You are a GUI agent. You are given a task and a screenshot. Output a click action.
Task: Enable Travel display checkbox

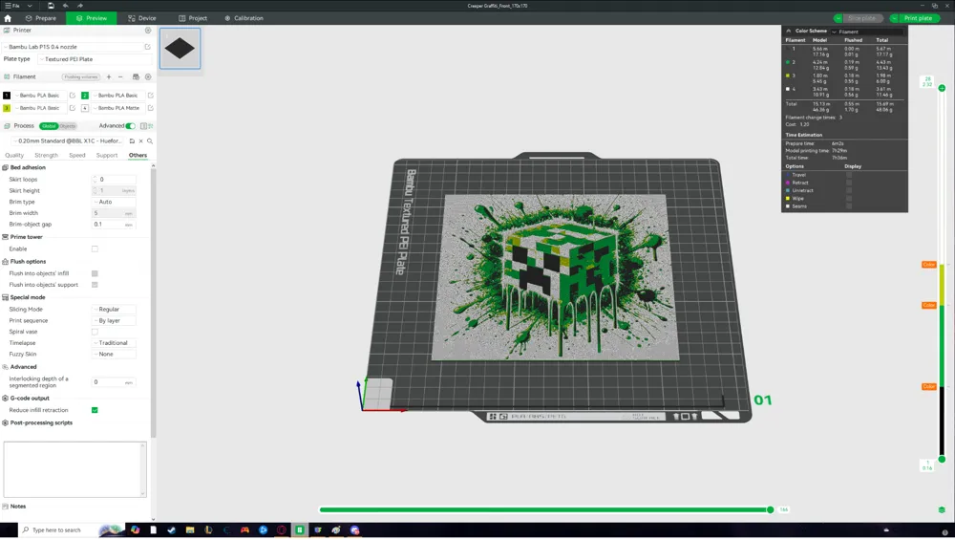tap(848, 175)
